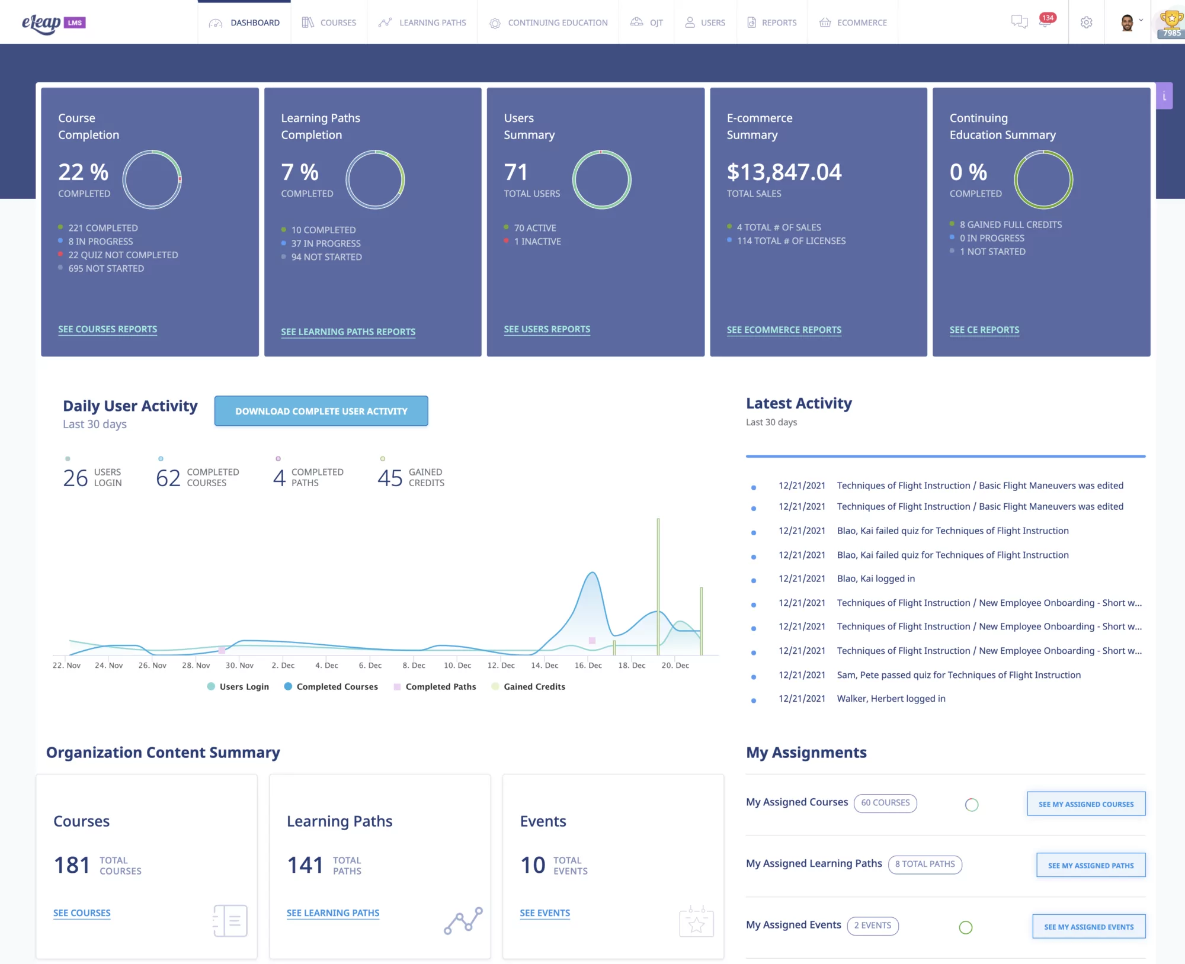Click the '114 TOTAL # OF LICENSES' stat
Image resolution: width=1185 pixels, height=964 pixels.
click(791, 241)
